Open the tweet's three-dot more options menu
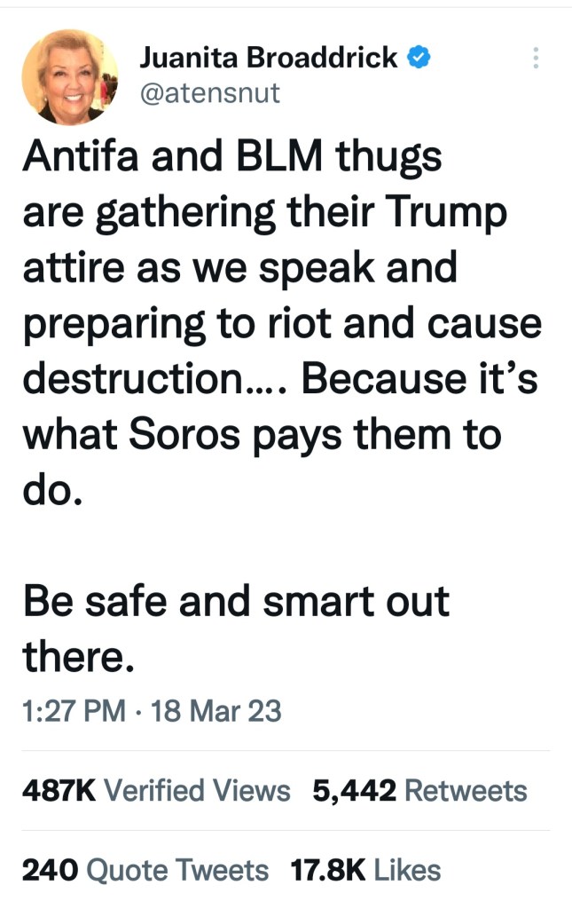The width and height of the screenshot is (572, 909). pos(535,59)
